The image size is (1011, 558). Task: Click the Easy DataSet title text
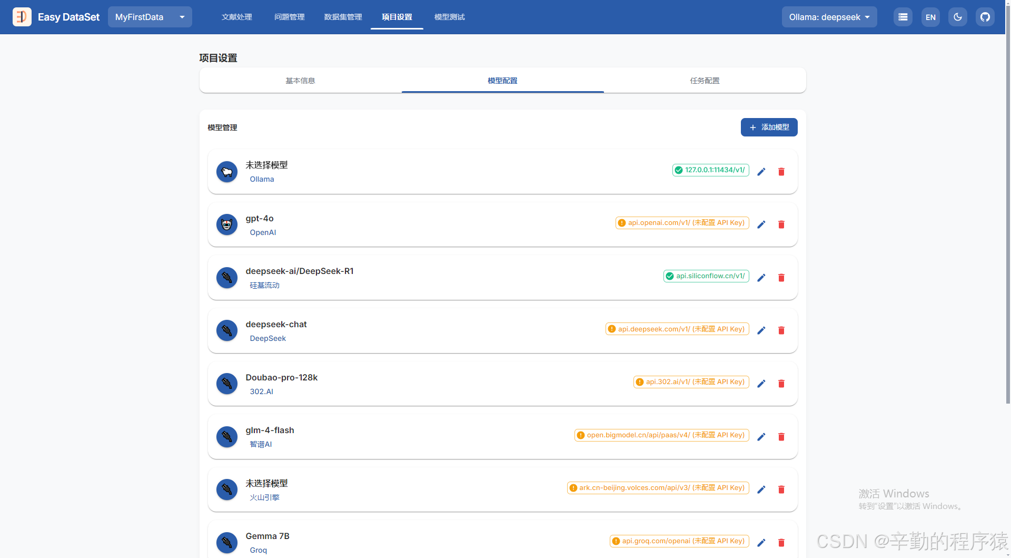click(x=68, y=17)
